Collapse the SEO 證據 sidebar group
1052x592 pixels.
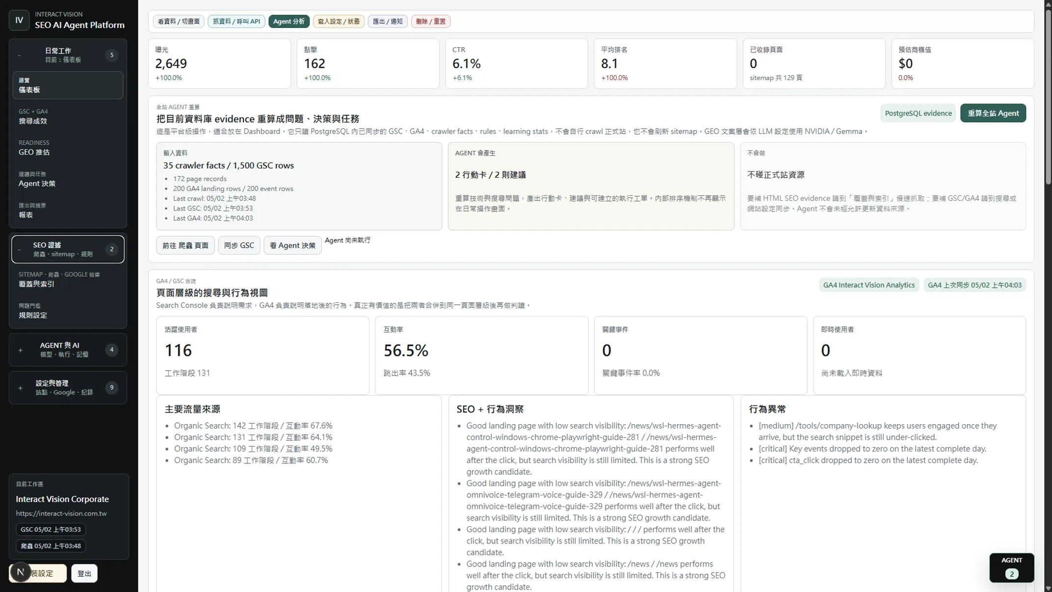point(68,249)
